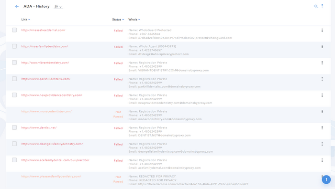Open link https://www.parkhilldentaltx.com/
The image size is (335, 189).
pyautogui.click(x=46, y=79)
